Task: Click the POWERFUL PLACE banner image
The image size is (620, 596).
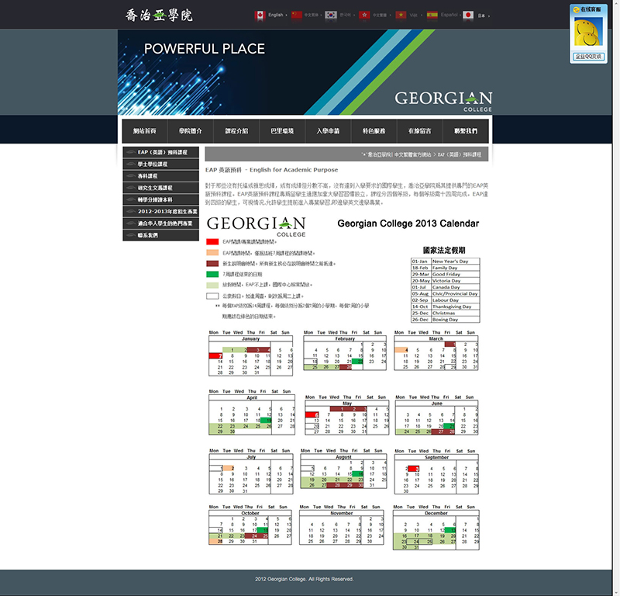Action: click(305, 72)
